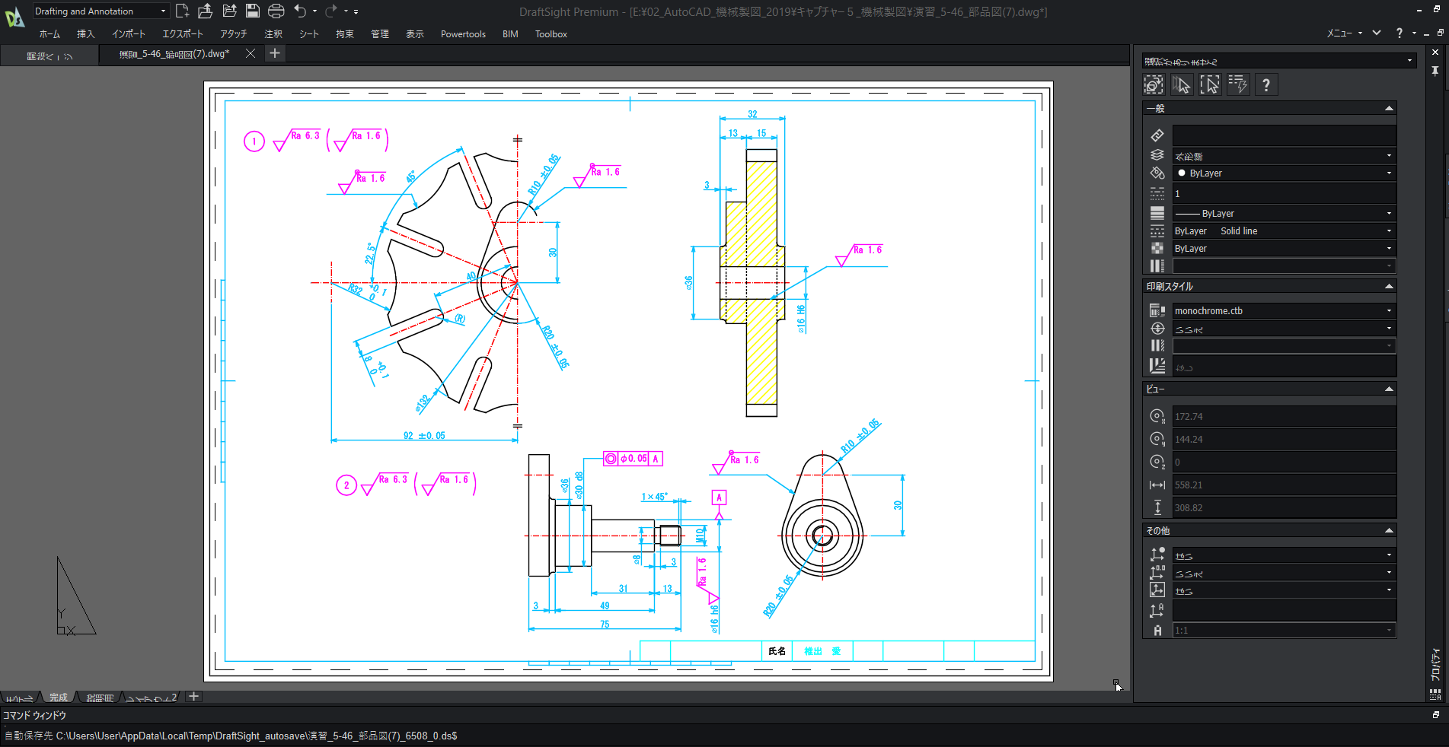Screen dimensions: 1449x747
Task: Open the Powertools ribbon tab
Action: coord(463,34)
